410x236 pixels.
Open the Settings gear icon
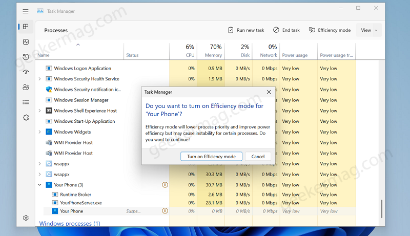point(26,218)
